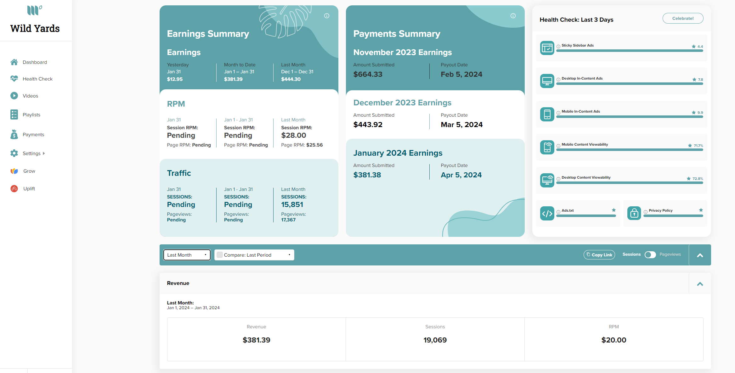The height and width of the screenshot is (373, 735).
Task: Click the January 2024 Earnings heading
Action: pos(398,153)
